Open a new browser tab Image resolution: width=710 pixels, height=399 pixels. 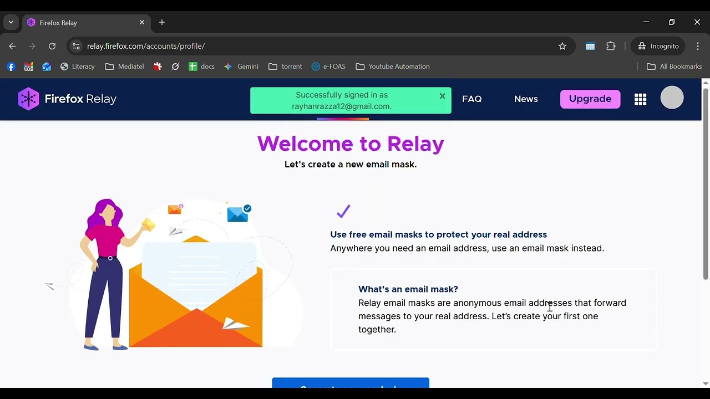coord(162,22)
